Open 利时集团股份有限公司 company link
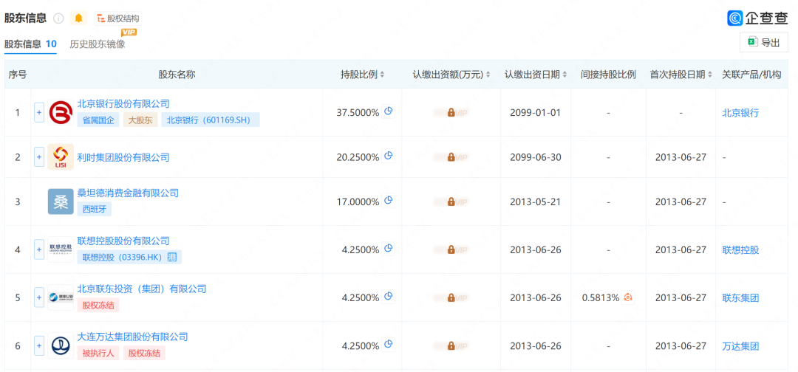 pos(123,157)
